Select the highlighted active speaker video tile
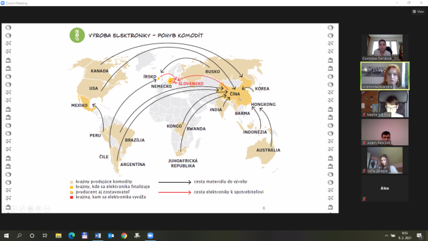 [x=385, y=76]
